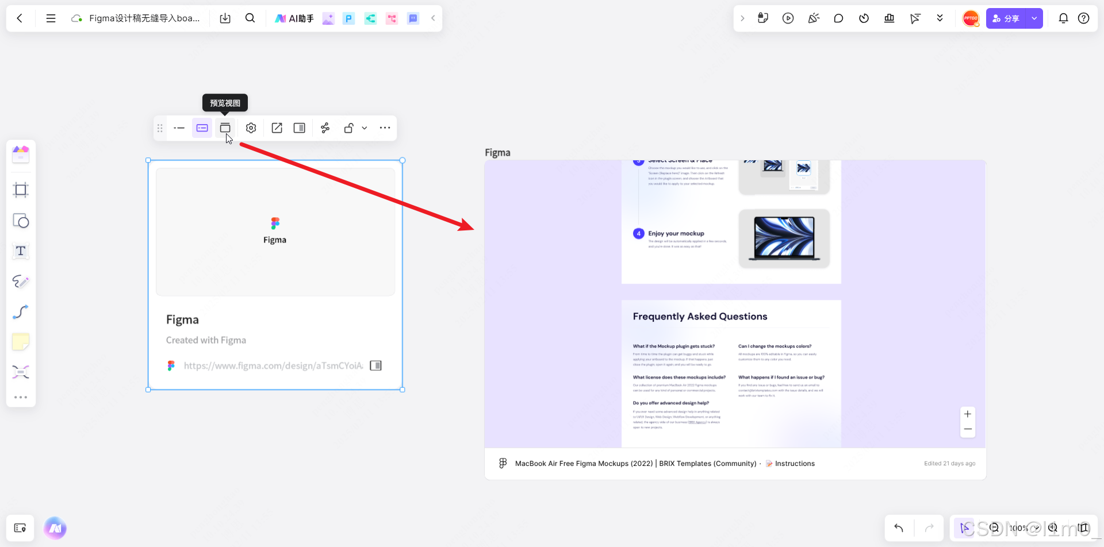Click the follow cursor pointer icon
Image resolution: width=1104 pixels, height=547 pixels.
point(915,18)
